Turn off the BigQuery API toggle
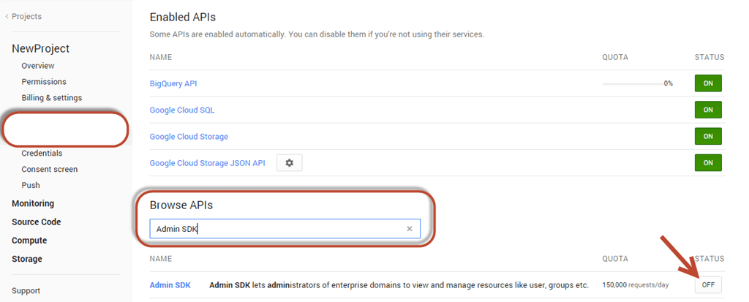The image size is (749, 302). coord(708,83)
